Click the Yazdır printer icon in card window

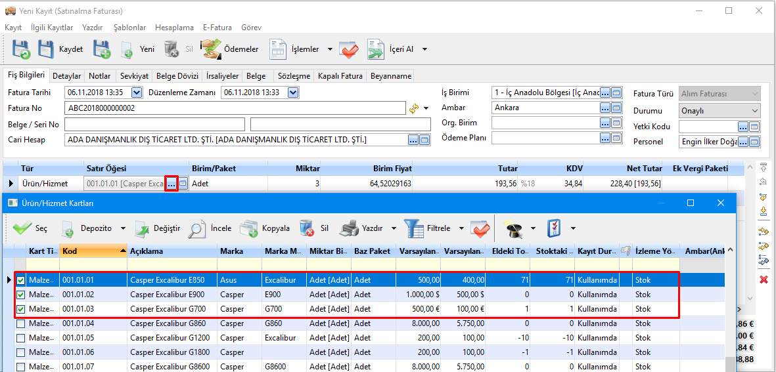(x=348, y=228)
